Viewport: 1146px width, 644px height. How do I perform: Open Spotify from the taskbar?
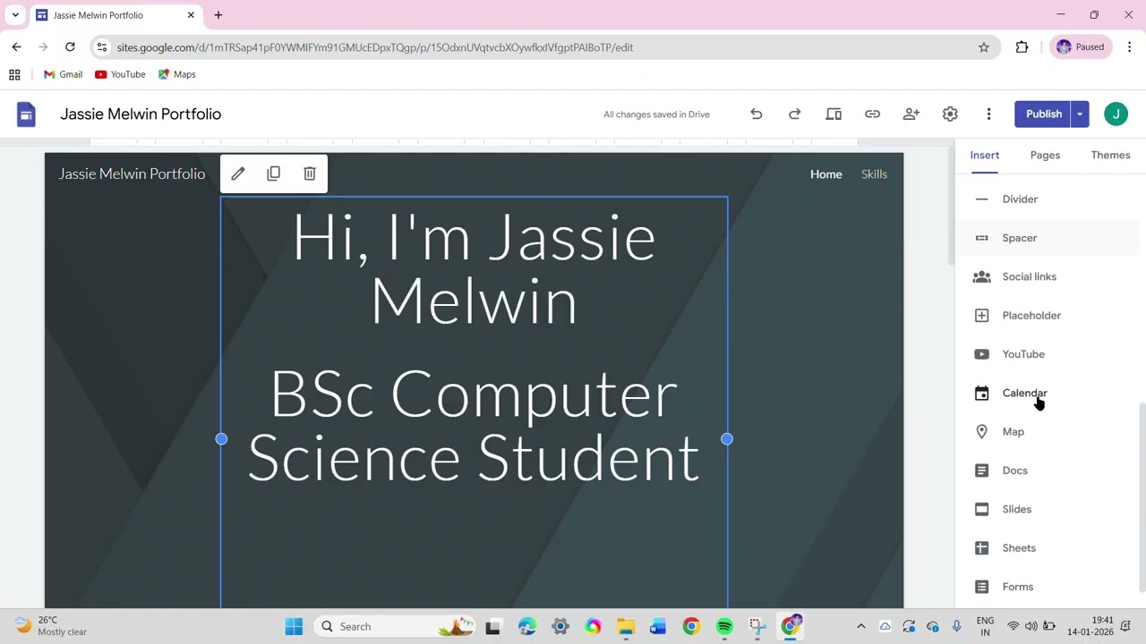pyautogui.click(x=724, y=626)
